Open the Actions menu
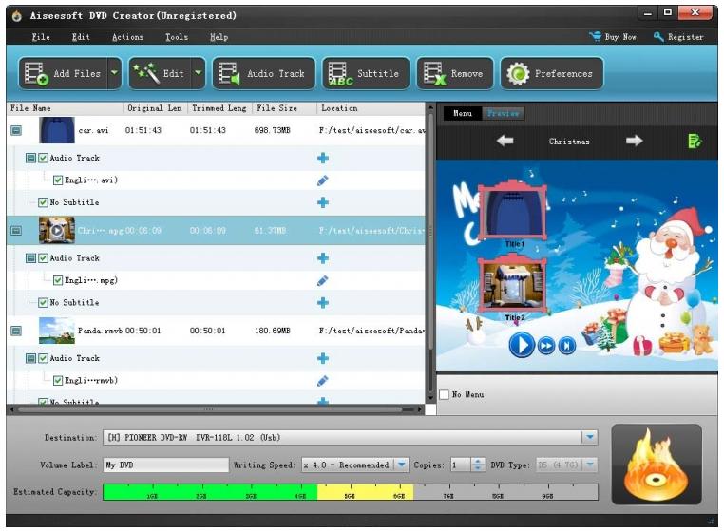Screen dimensions: 724x531 127,37
